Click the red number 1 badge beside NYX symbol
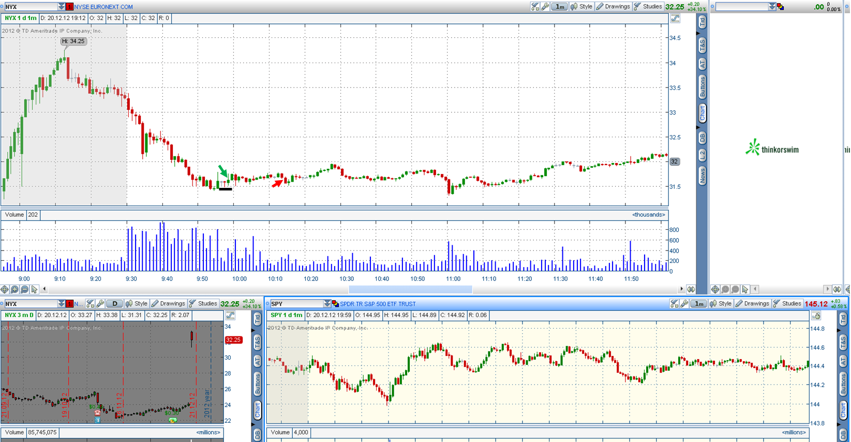The width and height of the screenshot is (851, 442). pyautogui.click(x=69, y=7)
